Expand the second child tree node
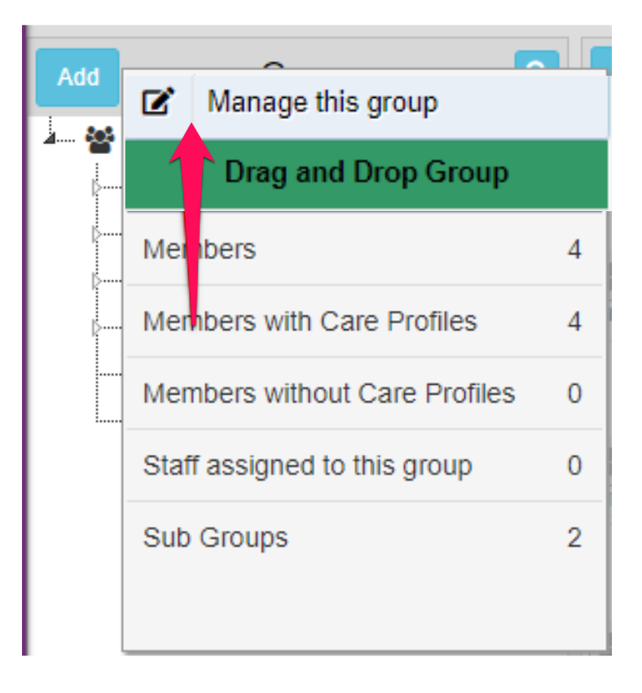Image resolution: width=642 pixels, height=693 pixels. (x=96, y=235)
